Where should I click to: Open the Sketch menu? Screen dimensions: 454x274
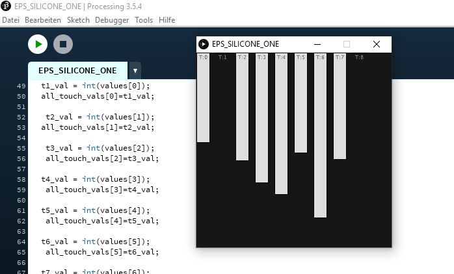(78, 20)
